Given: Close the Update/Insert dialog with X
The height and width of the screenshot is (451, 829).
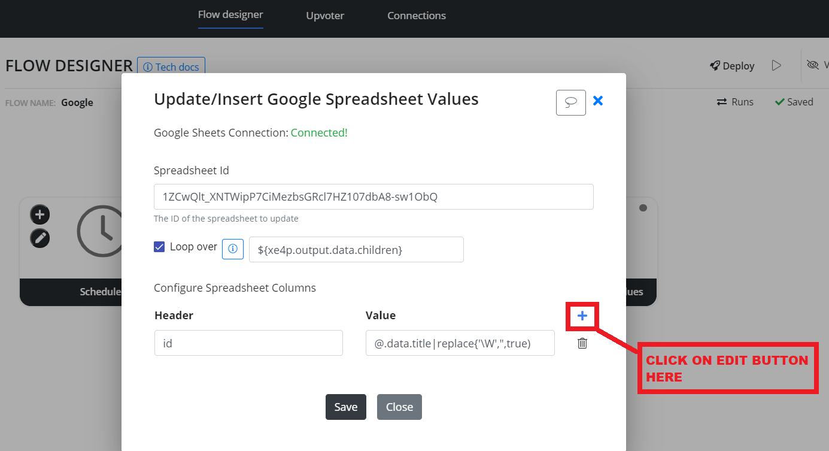Looking at the screenshot, I should click(x=597, y=101).
